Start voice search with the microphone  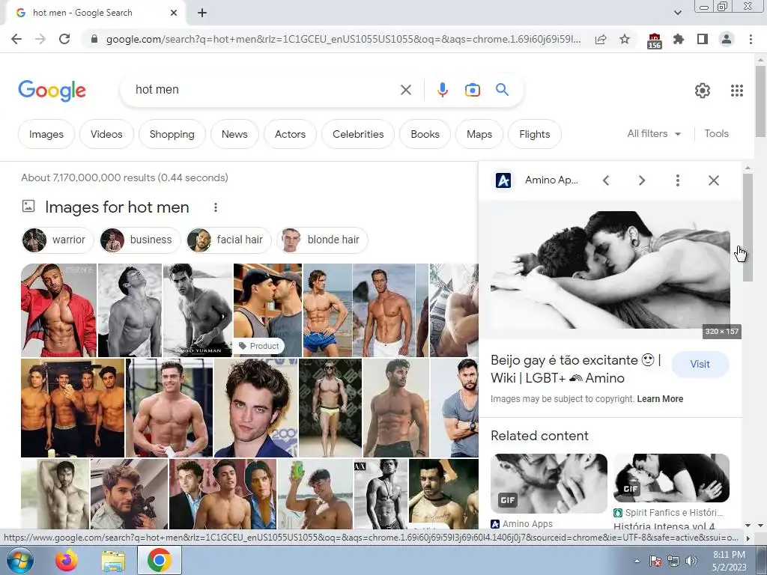point(442,90)
